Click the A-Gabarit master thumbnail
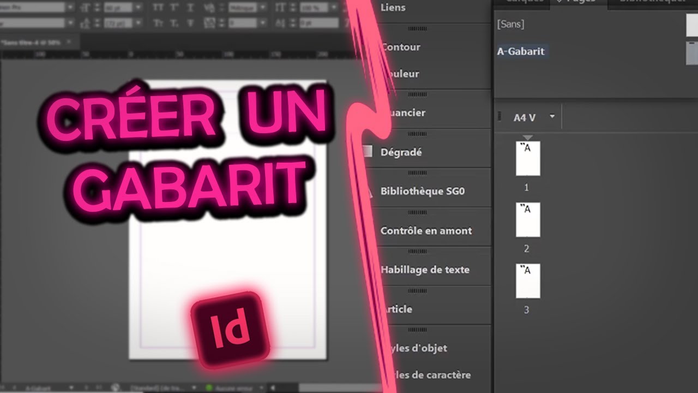The width and height of the screenshot is (698, 393). [x=691, y=52]
